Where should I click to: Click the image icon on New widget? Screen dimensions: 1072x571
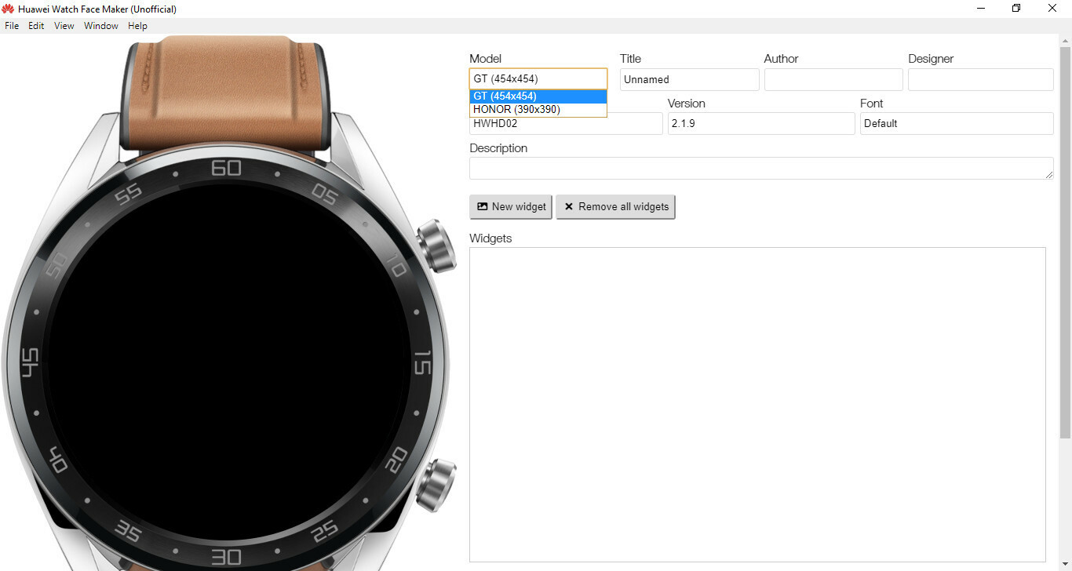(483, 207)
